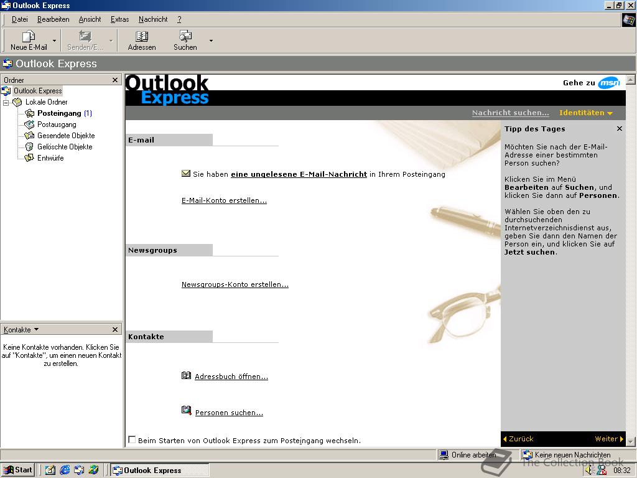Click the Adressbuch öffnen link
The height and width of the screenshot is (478, 637).
231,377
